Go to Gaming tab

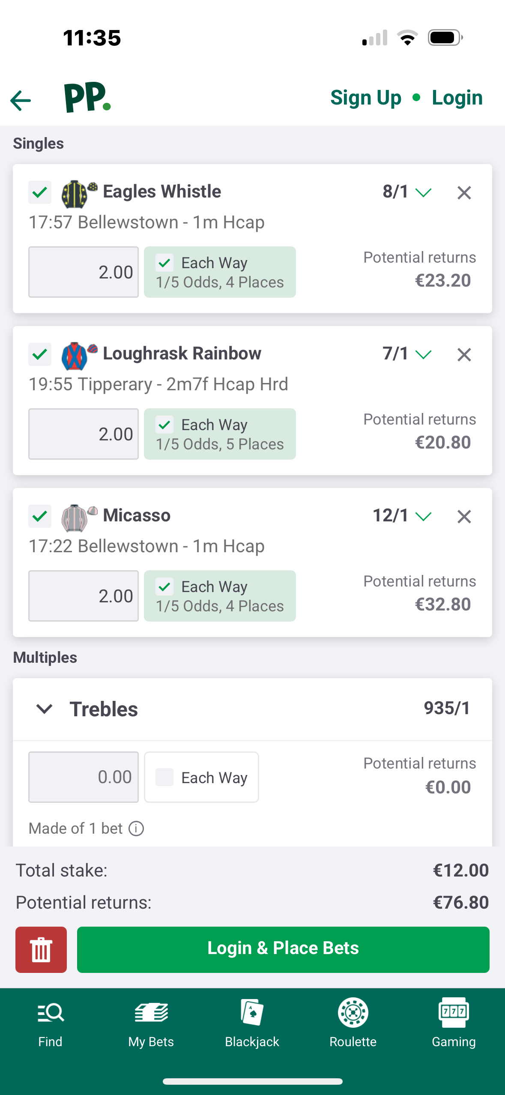454,1024
